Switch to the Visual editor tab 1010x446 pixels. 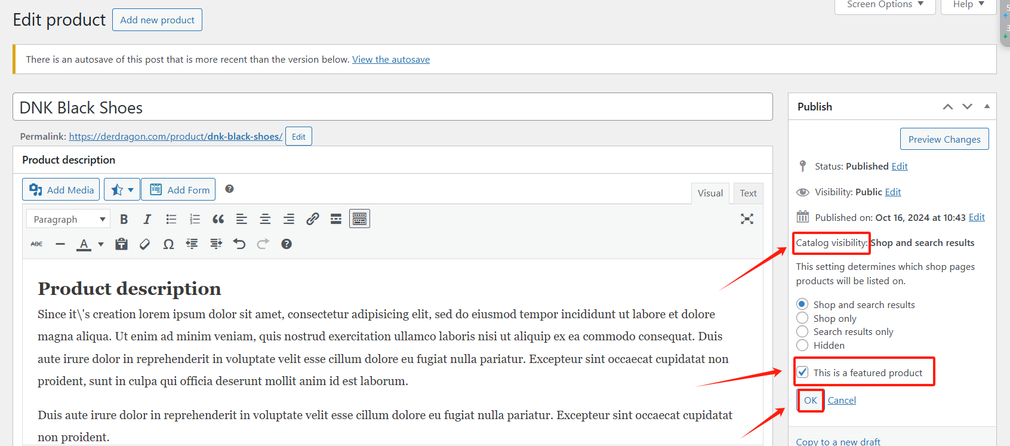pos(710,193)
